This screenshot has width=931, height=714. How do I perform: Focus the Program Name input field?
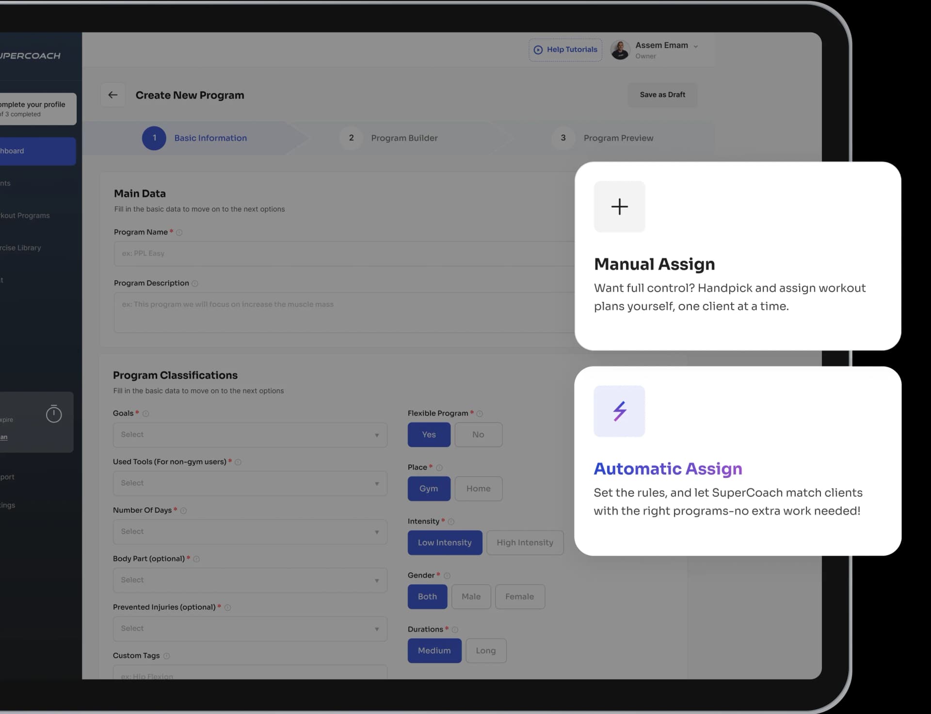pyautogui.click(x=344, y=254)
